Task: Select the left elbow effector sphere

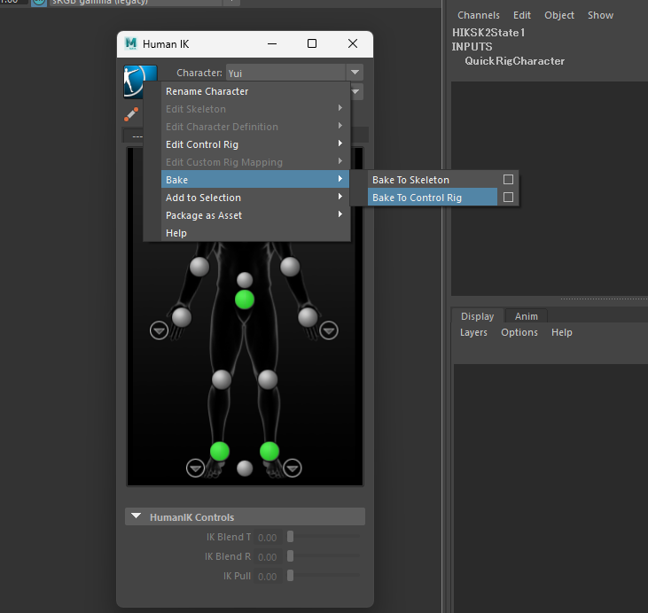Action: pyautogui.click(x=290, y=267)
